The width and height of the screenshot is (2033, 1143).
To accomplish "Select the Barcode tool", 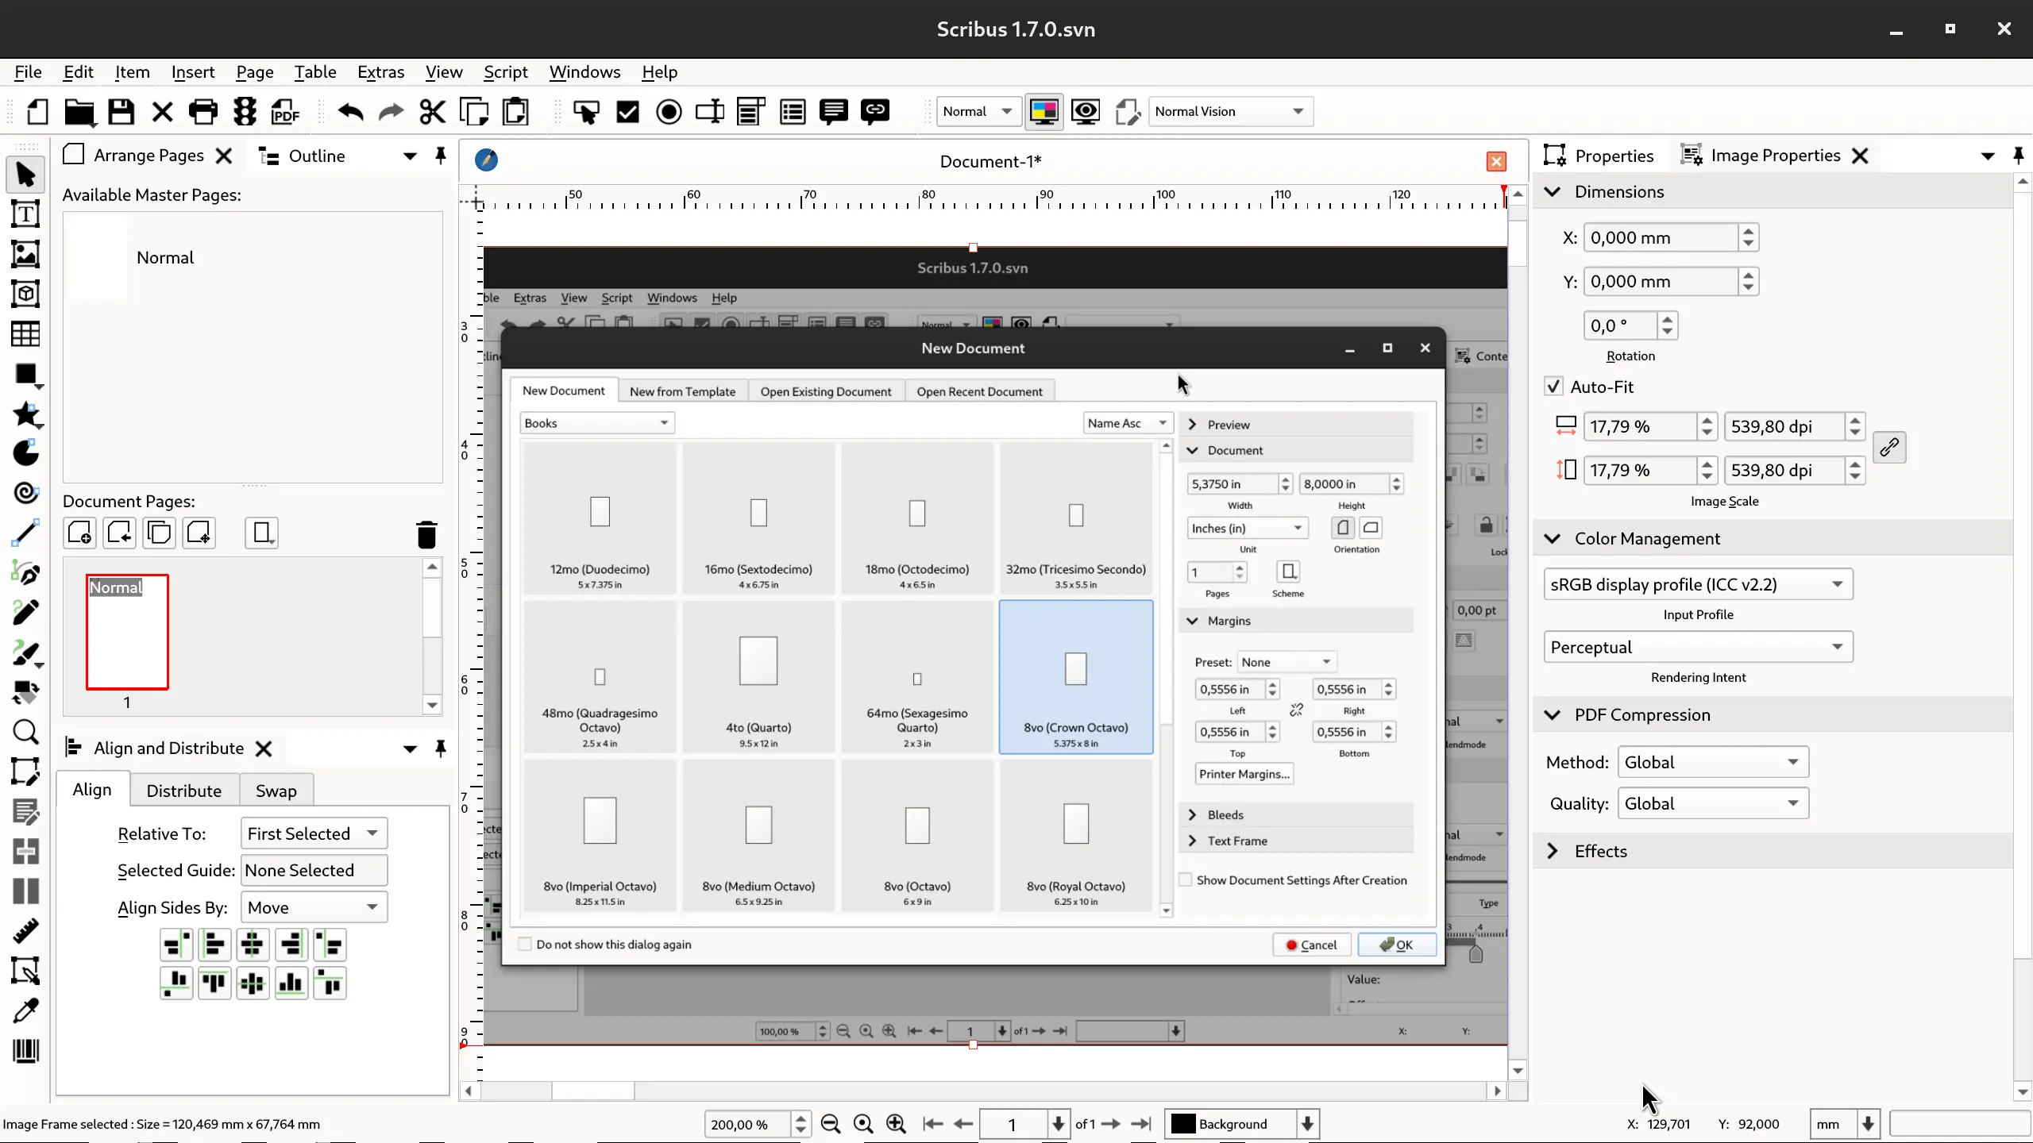I will 25,1051.
